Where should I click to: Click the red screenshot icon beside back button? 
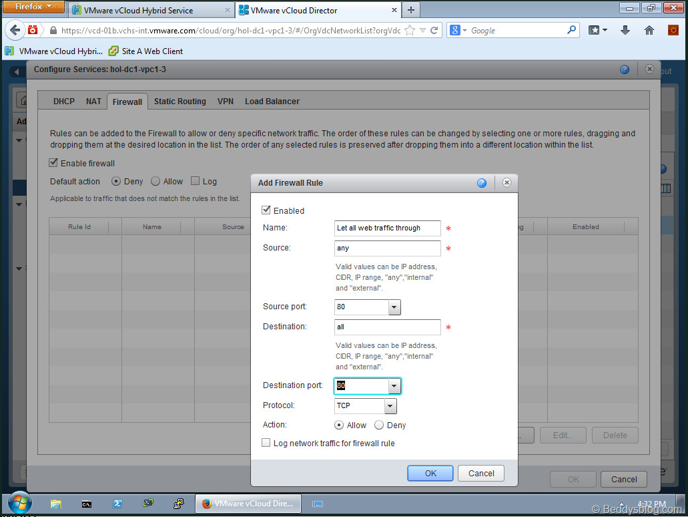coord(33,30)
